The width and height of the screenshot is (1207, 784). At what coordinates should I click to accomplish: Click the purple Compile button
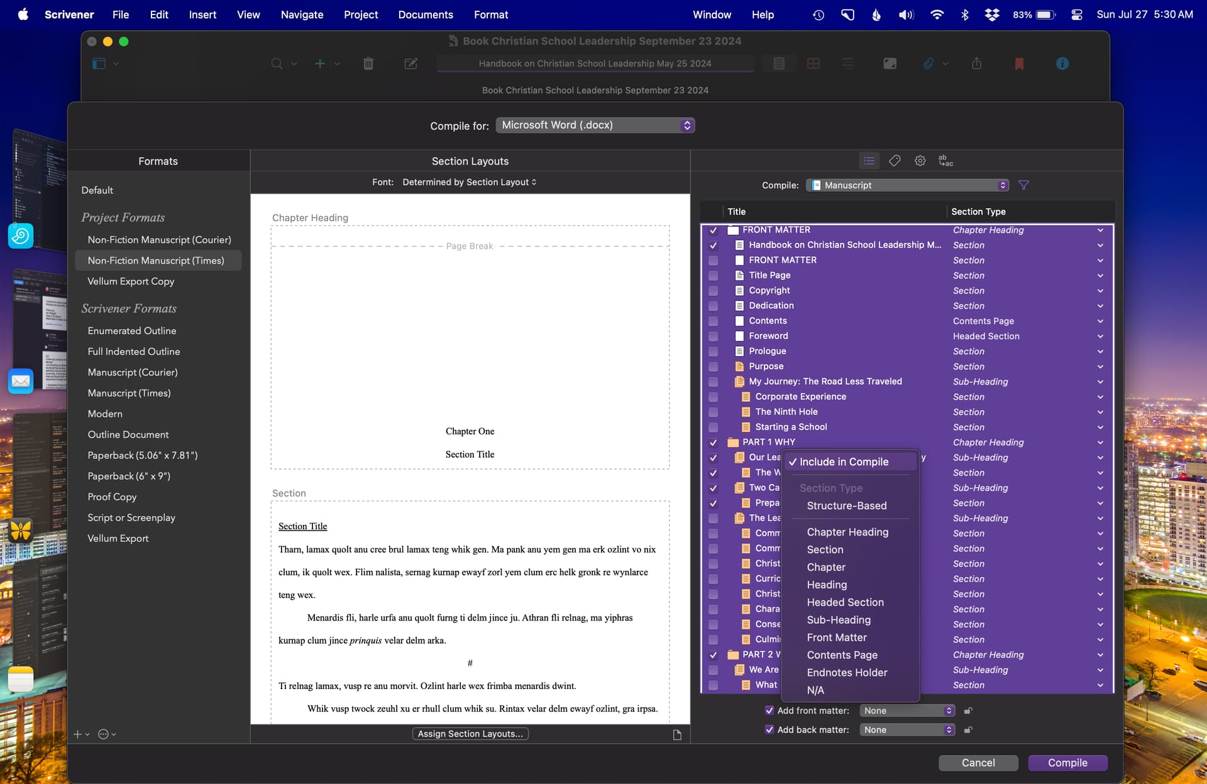point(1067,763)
